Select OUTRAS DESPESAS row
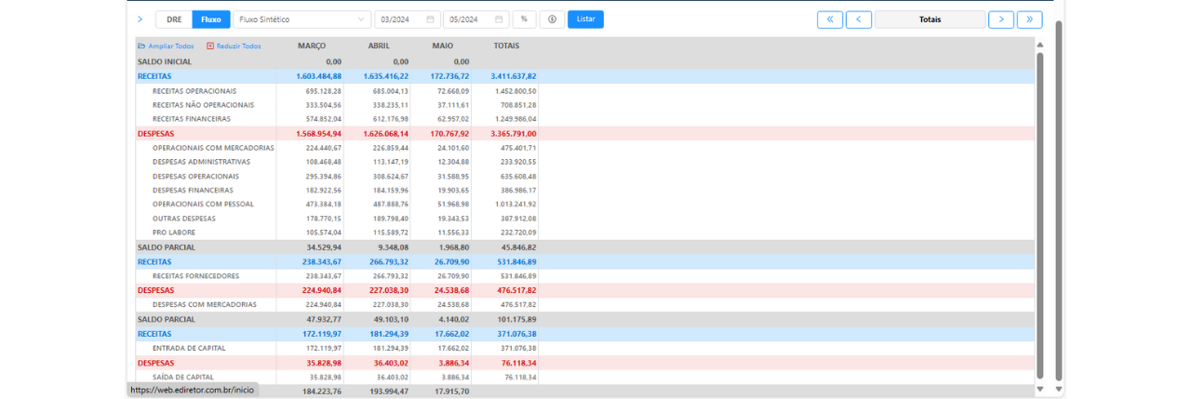1191x399 pixels. point(584,219)
